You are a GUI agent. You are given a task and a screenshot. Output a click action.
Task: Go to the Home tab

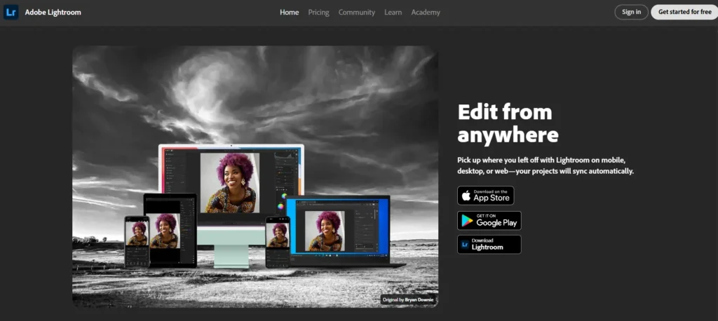pos(290,13)
